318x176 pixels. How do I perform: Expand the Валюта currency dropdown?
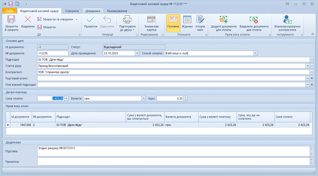click(144, 98)
